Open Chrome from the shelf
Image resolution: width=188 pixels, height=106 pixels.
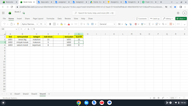[x=79, y=103]
